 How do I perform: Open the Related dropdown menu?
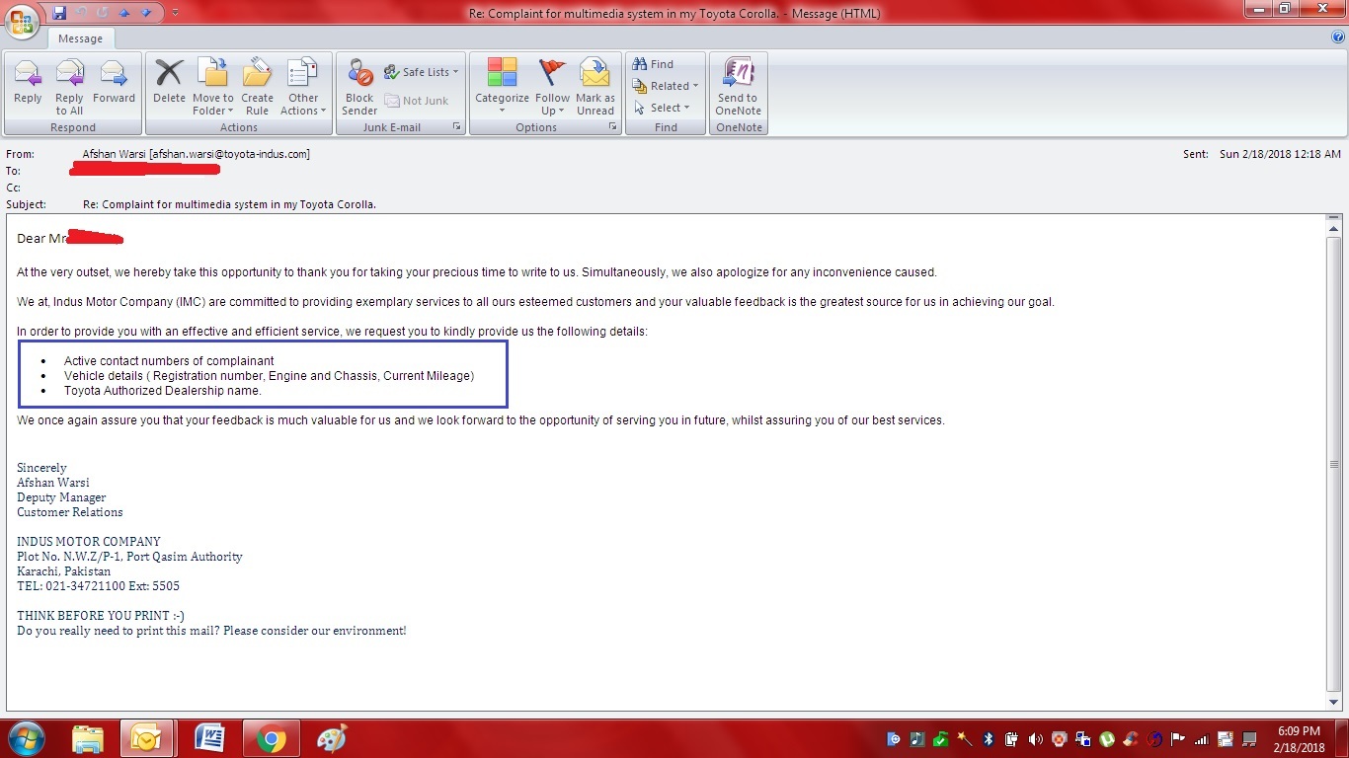(x=666, y=86)
